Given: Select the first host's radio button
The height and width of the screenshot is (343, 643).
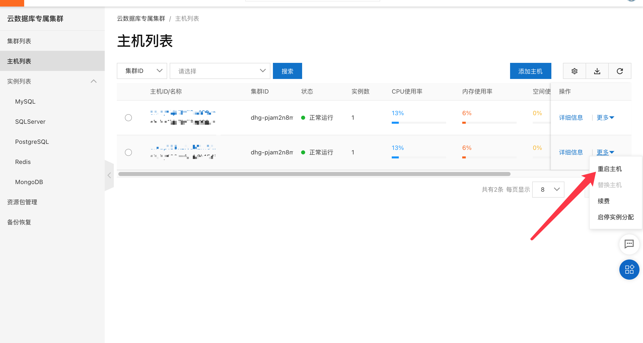Looking at the screenshot, I should (x=128, y=117).
